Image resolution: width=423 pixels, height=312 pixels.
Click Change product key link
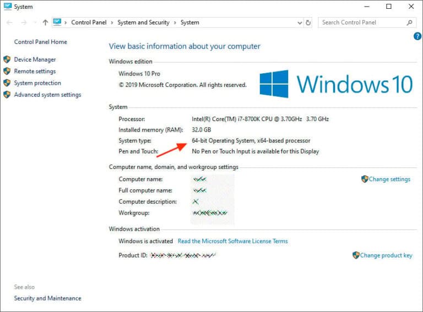[x=386, y=255]
